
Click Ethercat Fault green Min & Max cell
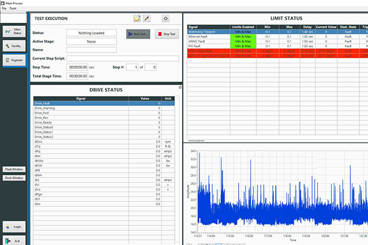click(243, 37)
